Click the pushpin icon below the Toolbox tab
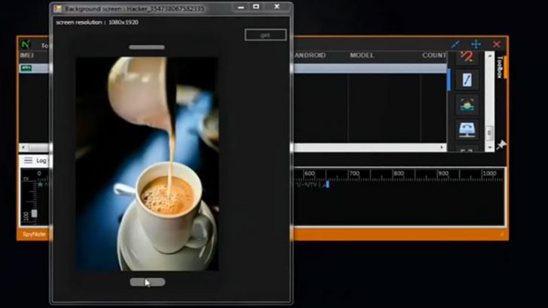The image size is (548, 308). (501, 144)
